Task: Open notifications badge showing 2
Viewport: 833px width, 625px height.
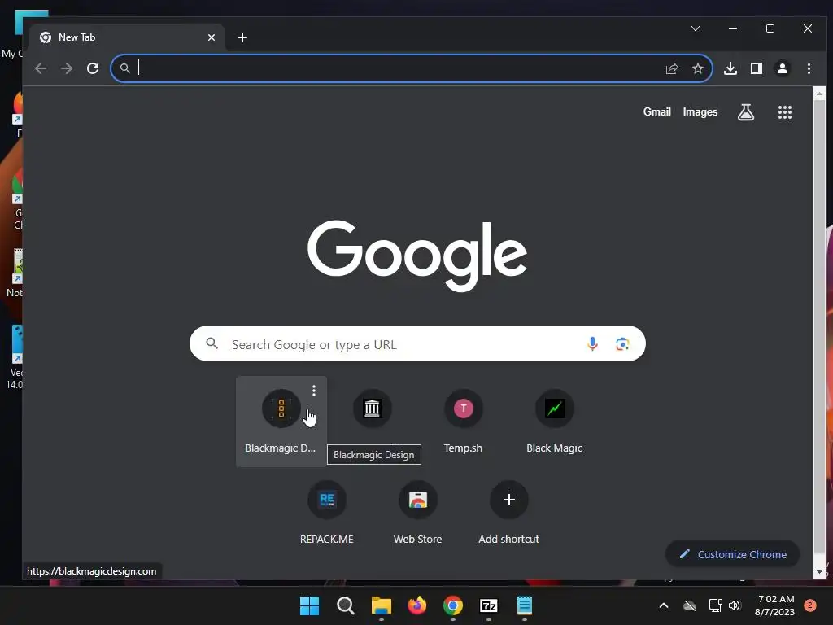Action: (x=810, y=605)
